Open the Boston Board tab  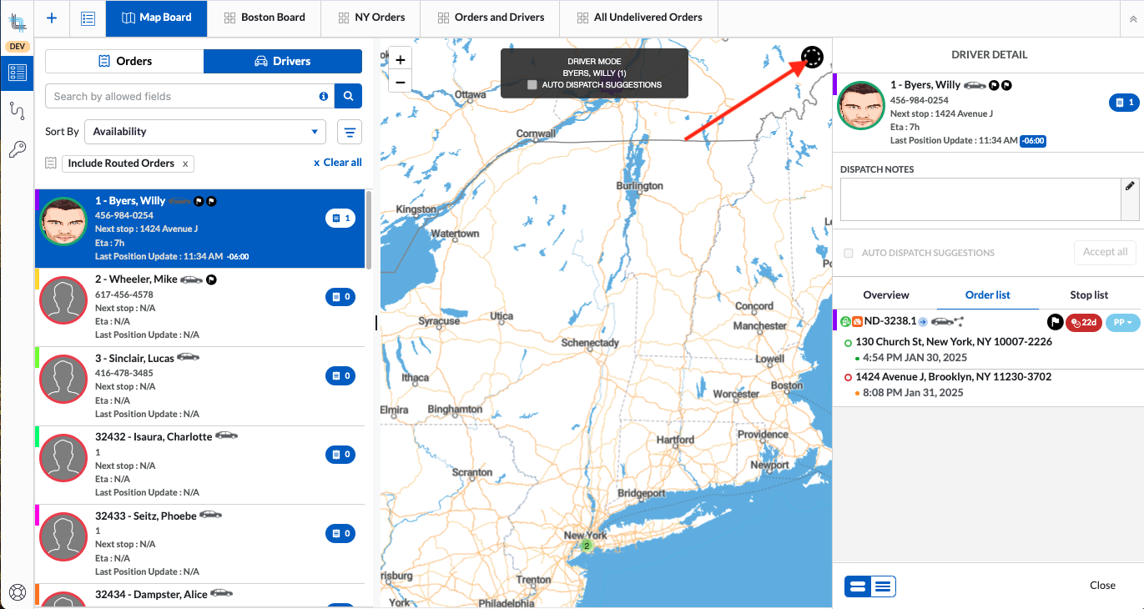coord(264,18)
